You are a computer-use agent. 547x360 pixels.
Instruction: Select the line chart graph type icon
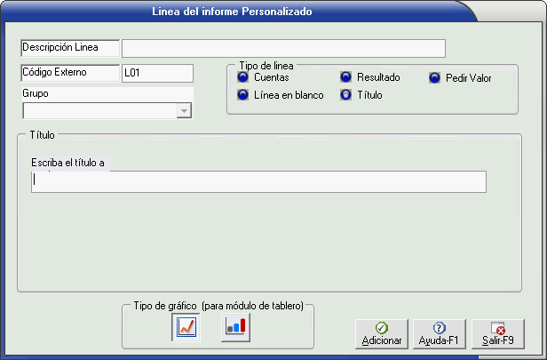click(x=187, y=327)
